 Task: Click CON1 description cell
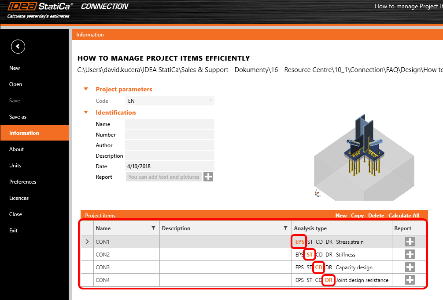[x=225, y=242]
